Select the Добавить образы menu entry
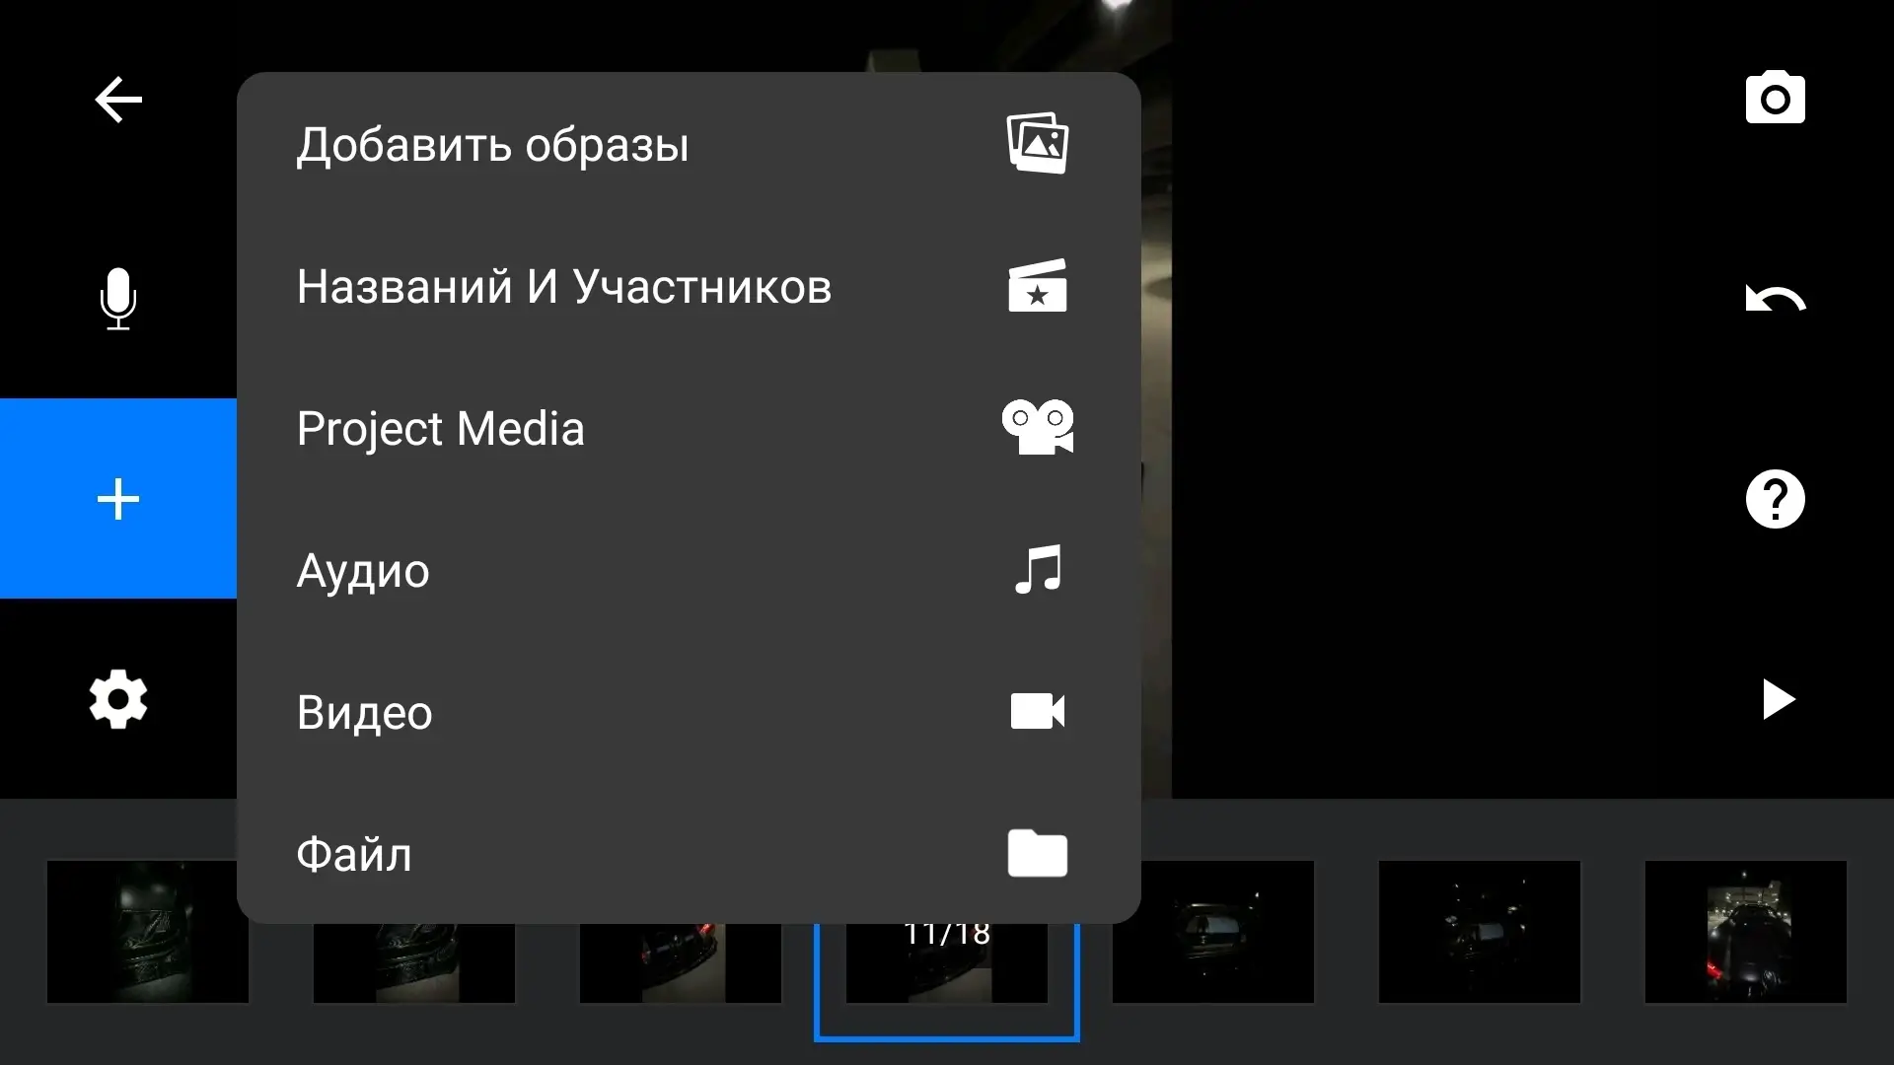Screen dimensions: 1894x1065 point(493,145)
